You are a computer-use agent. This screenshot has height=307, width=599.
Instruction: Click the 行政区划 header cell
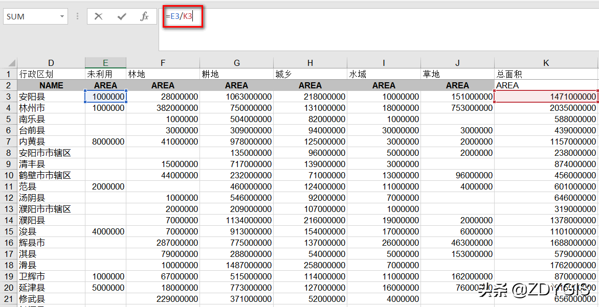[x=51, y=74]
